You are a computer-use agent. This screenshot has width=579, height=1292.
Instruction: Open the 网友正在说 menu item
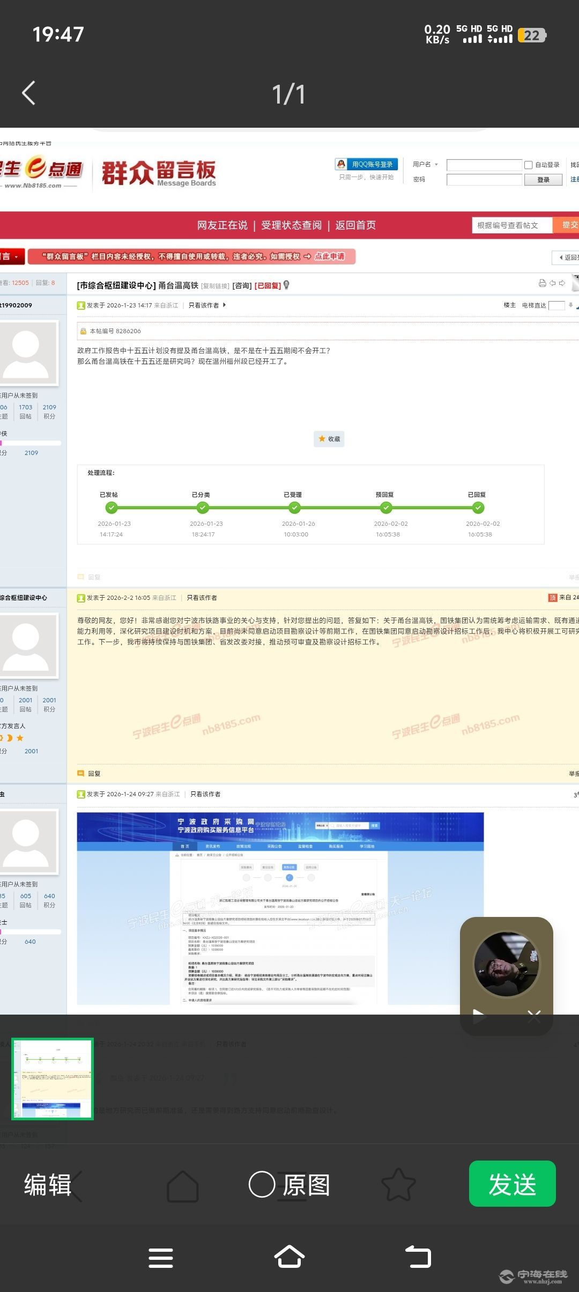[x=222, y=225]
